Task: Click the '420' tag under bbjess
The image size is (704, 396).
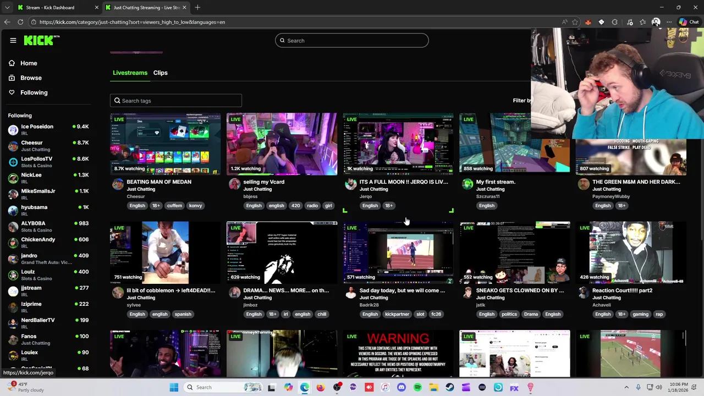Action: [x=295, y=206]
